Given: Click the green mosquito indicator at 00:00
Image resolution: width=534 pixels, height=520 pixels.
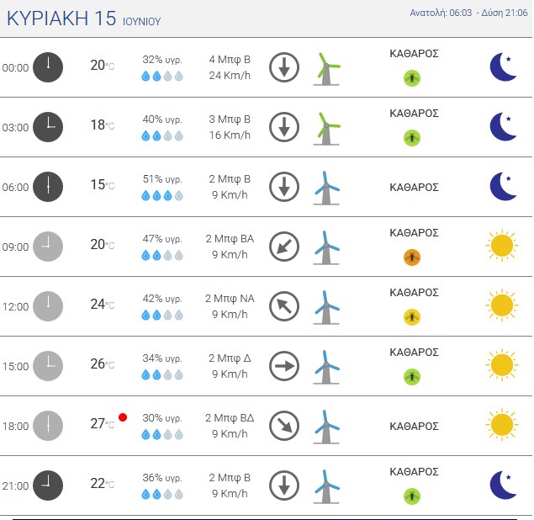Looking at the screenshot, I should 412,78.
